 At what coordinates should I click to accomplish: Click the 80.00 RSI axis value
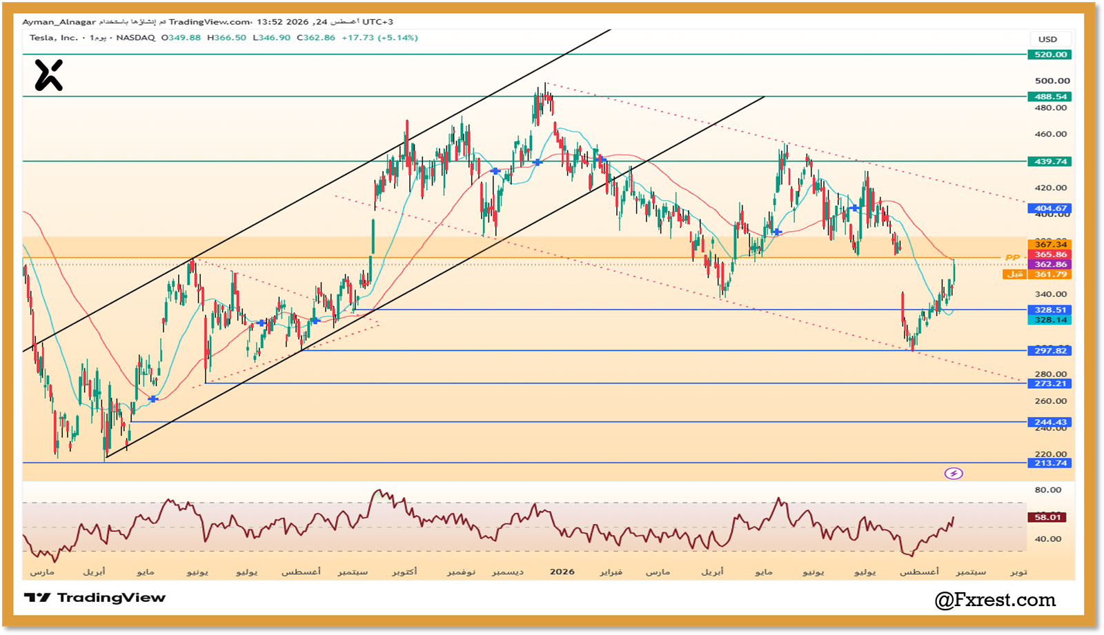1048,490
